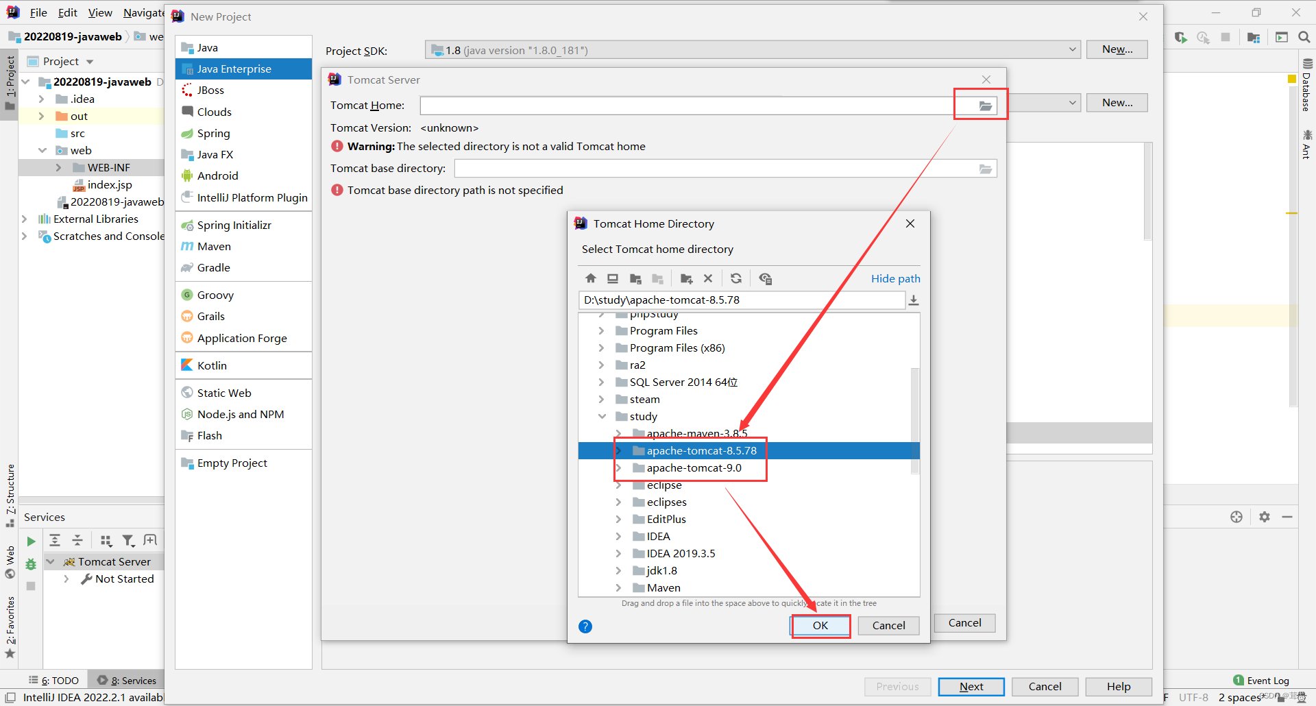Viewport: 1316px width, 706px height.
Task: Open Project Structure icon in main toolbar
Action: point(1254,37)
